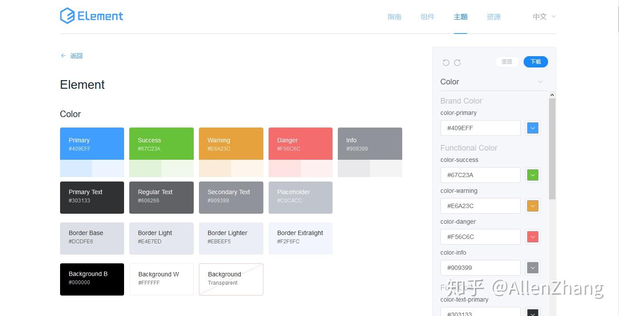Open the 资源 resources tab
This screenshot has height=316, width=619.
click(x=494, y=17)
